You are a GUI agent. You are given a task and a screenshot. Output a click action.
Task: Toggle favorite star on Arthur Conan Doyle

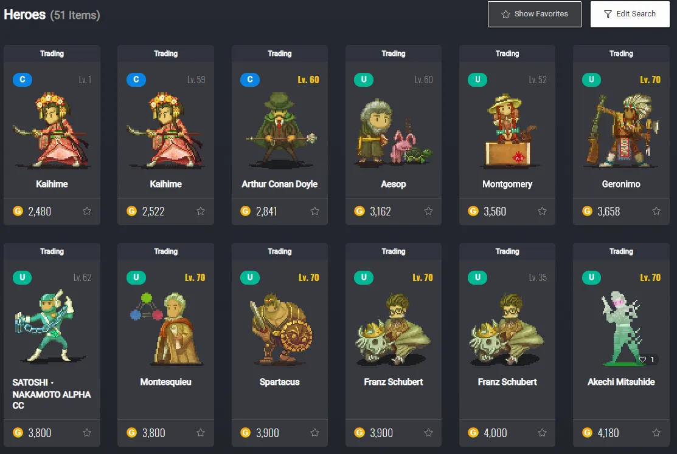tap(314, 211)
